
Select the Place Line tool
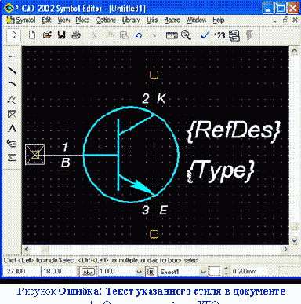tap(13, 70)
